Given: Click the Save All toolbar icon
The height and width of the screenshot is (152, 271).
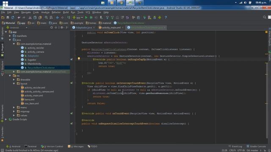Looking at the screenshot, I should pos(8,18).
